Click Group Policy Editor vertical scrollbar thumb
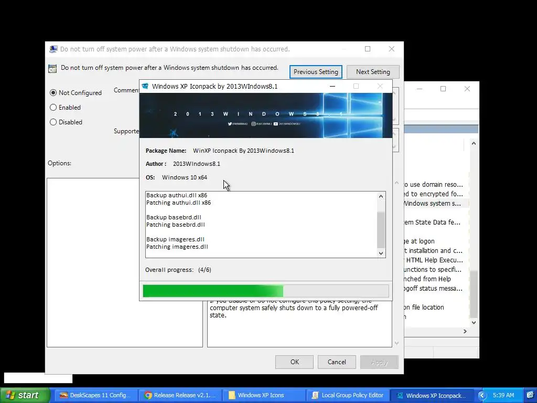 [474, 294]
